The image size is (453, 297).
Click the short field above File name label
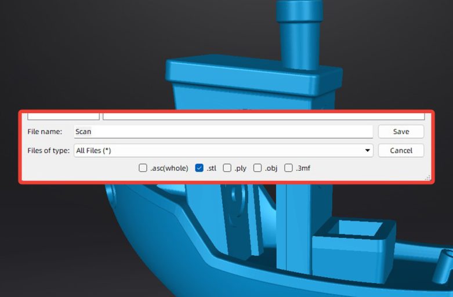(x=63, y=116)
